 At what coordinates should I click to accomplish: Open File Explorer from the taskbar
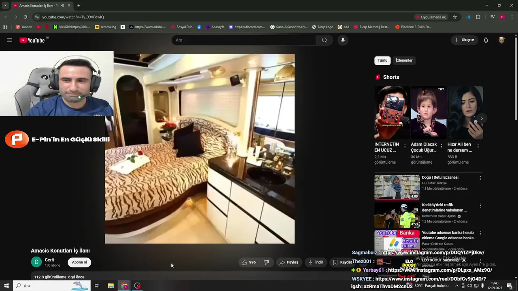(110, 286)
